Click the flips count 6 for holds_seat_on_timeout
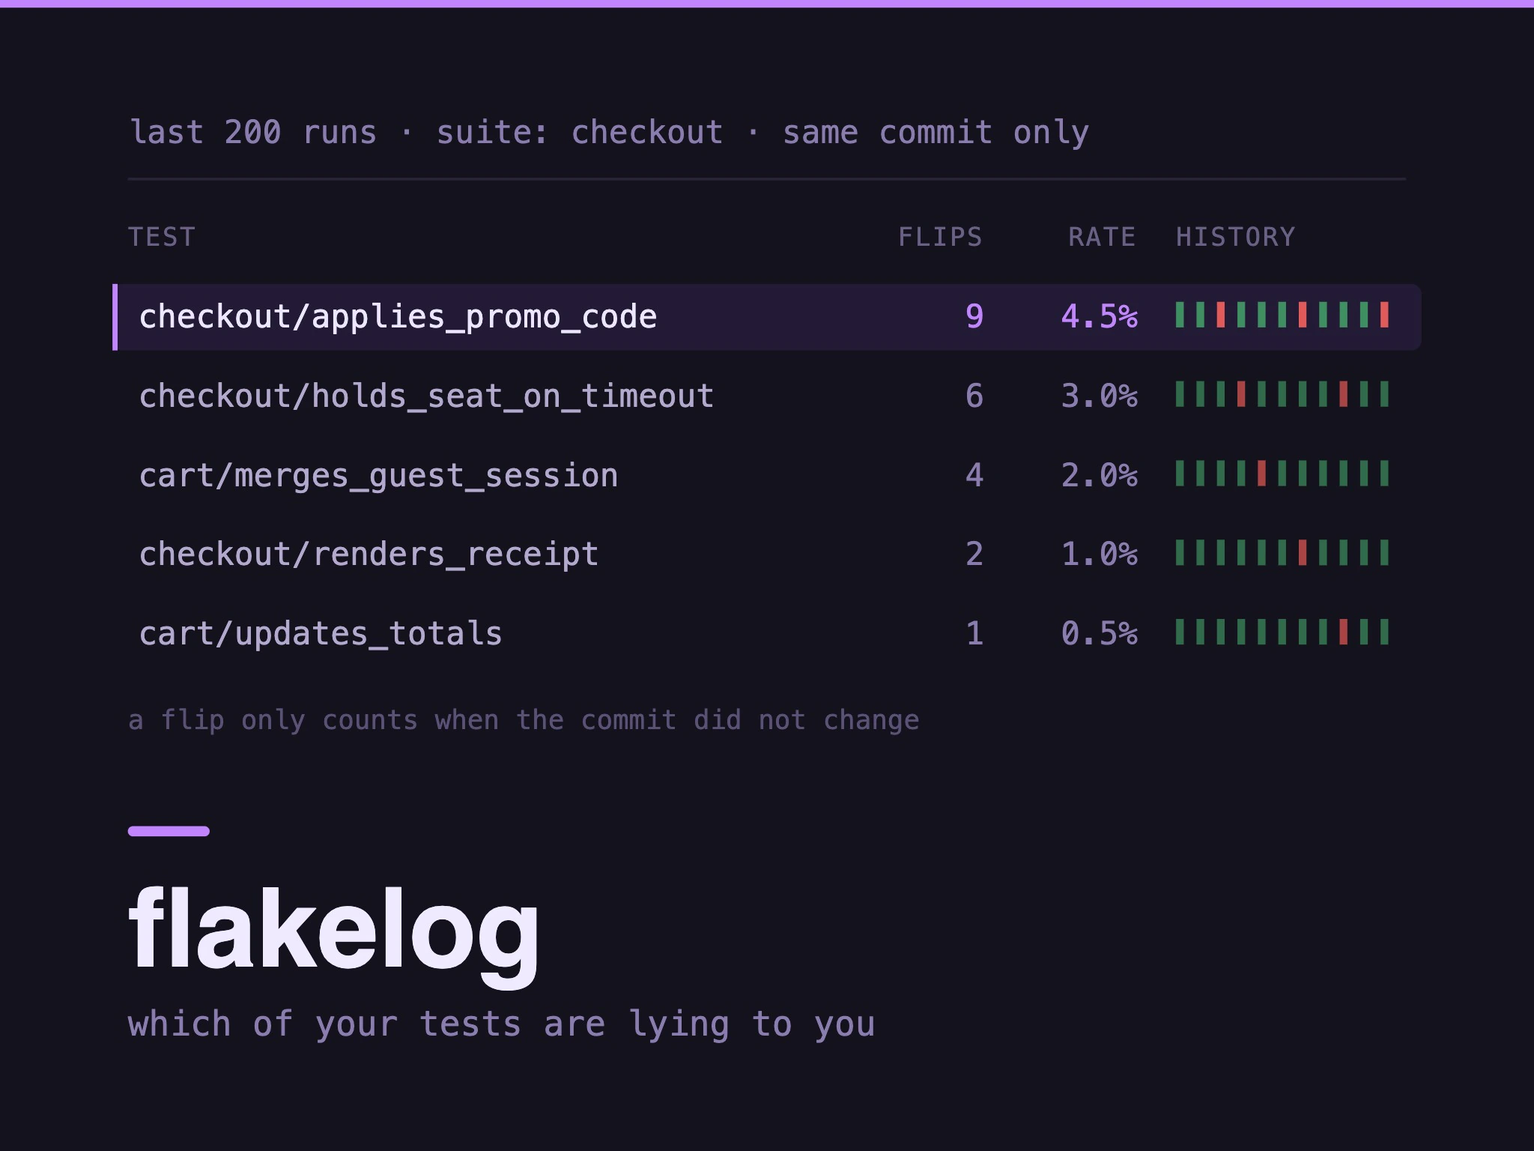 coord(974,396)
